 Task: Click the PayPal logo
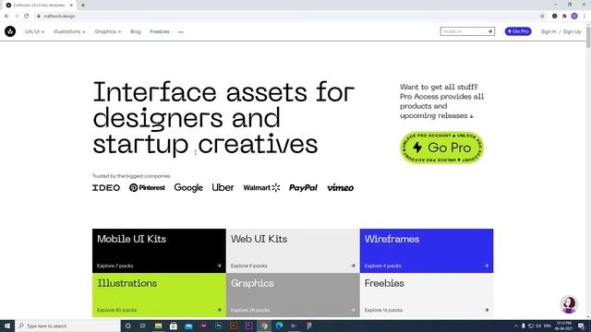tap(303, 187)
